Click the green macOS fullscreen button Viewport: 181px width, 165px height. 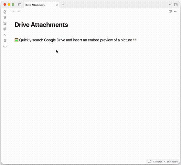pos(13,5)
